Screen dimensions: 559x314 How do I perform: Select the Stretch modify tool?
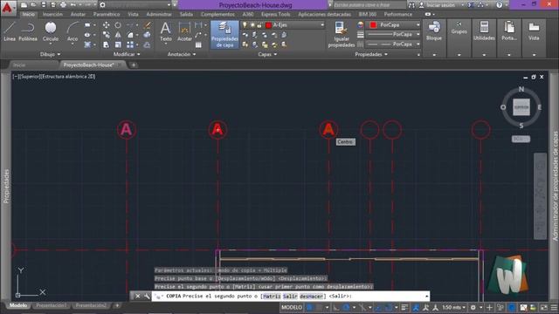tap(107, 44)
